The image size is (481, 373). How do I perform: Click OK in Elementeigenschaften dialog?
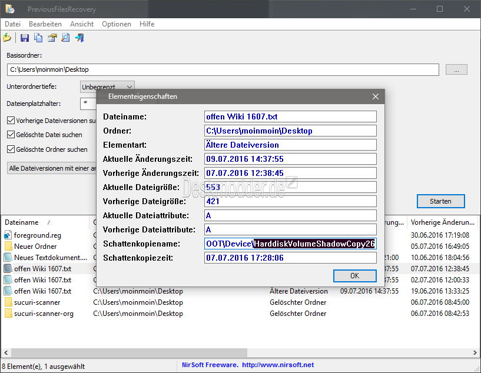[x=354, y=276]
